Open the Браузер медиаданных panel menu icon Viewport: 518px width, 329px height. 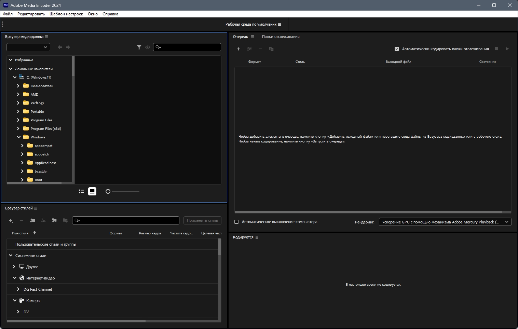tap(46, 37)
